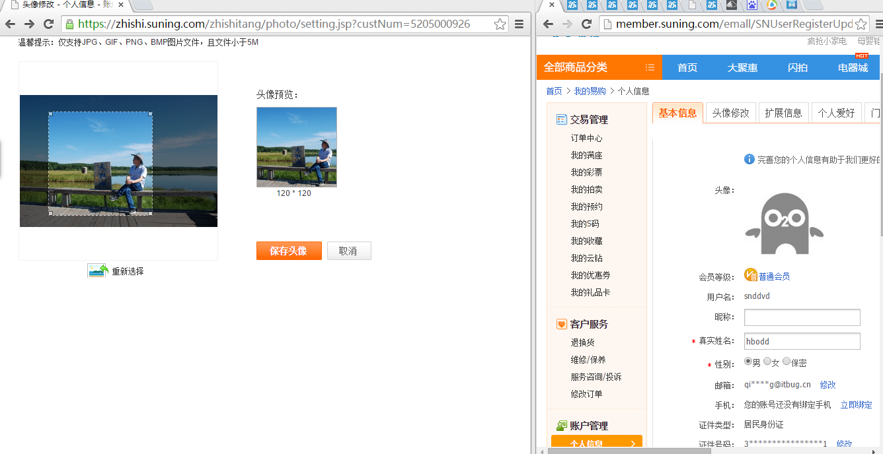Open 修改订单 in sidebar
Screen dimensions: 883x454
tap(586, 394)
